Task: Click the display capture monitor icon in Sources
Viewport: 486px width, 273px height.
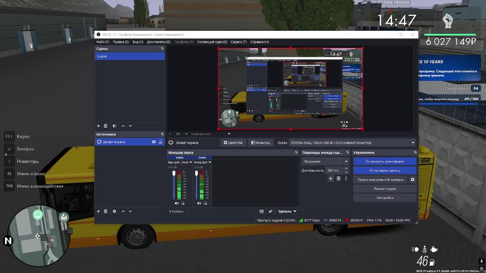Action: (x=99, y=142)
